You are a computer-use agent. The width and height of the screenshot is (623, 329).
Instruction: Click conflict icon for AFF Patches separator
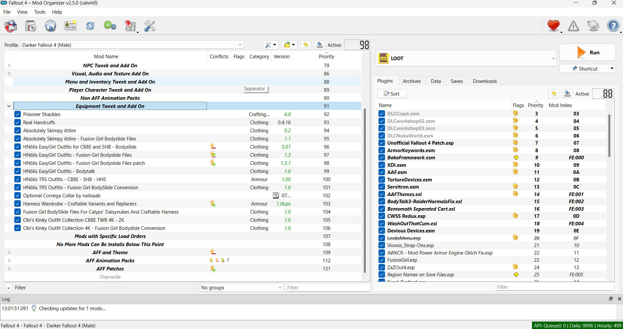point(213,269)
